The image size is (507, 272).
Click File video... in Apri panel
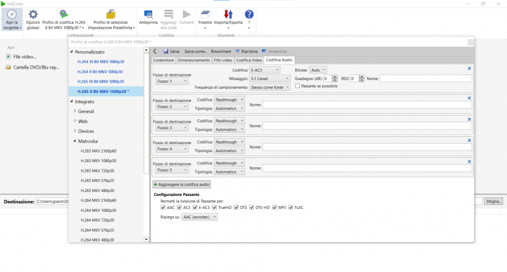click(x=21, y=57)
